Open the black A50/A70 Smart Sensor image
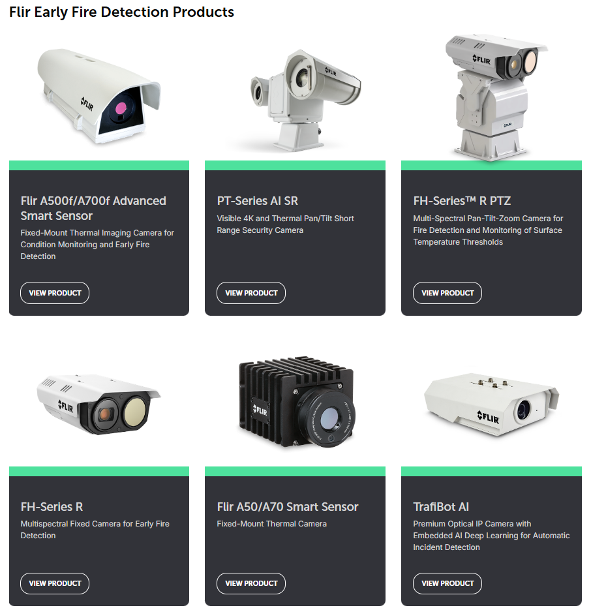This screenshot has width=591, height=610. tap(296, 403)
